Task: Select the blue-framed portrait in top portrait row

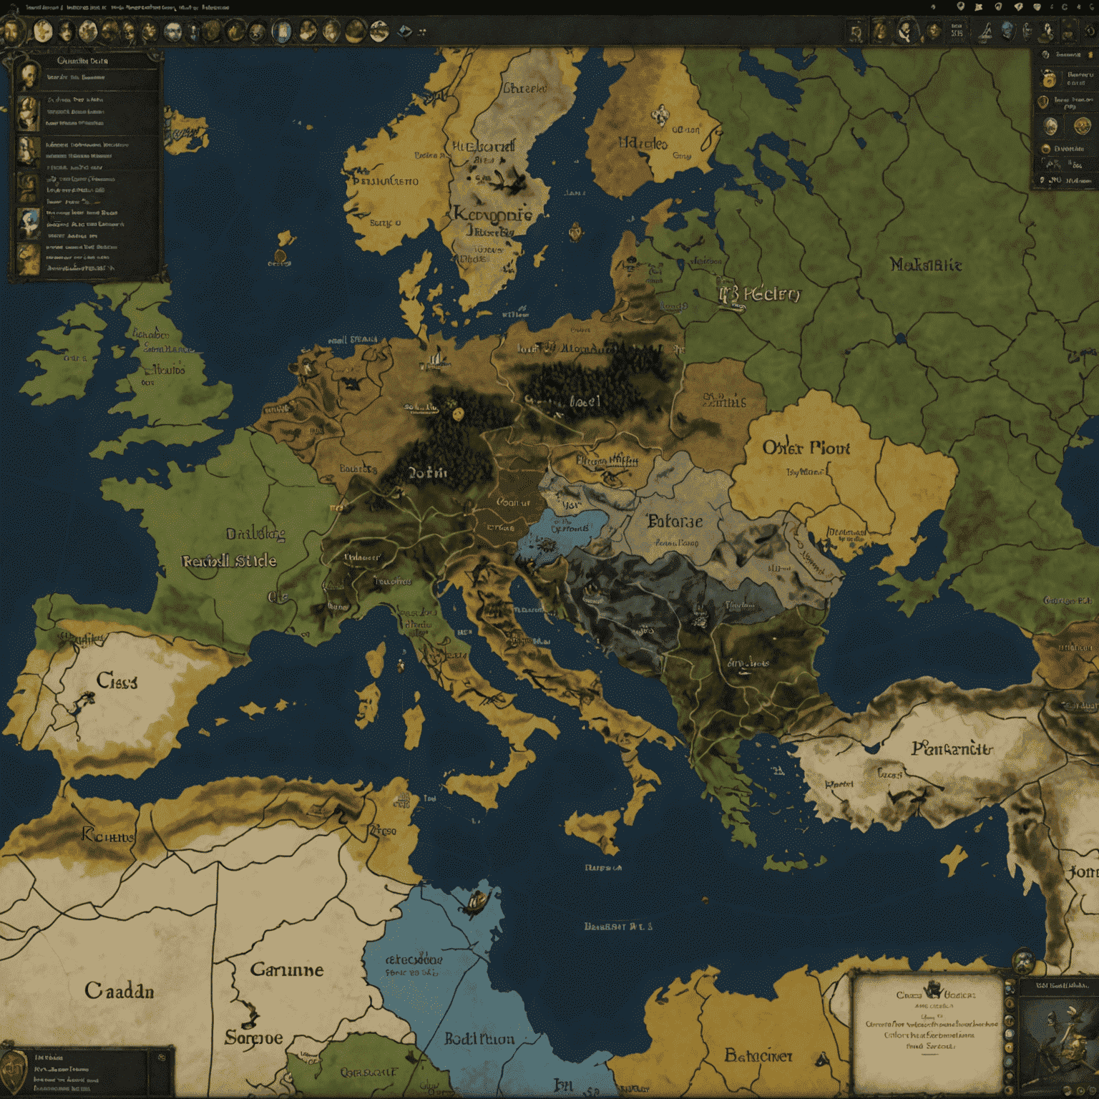Action: click(282, 31)
